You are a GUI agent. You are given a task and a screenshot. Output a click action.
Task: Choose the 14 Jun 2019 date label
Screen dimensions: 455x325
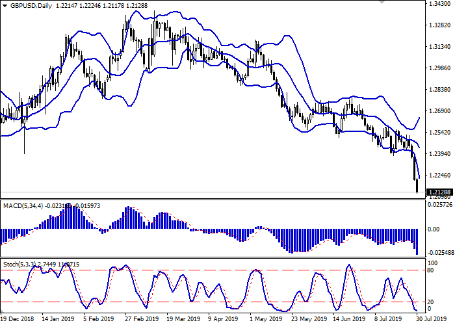(x=350, y=320)
